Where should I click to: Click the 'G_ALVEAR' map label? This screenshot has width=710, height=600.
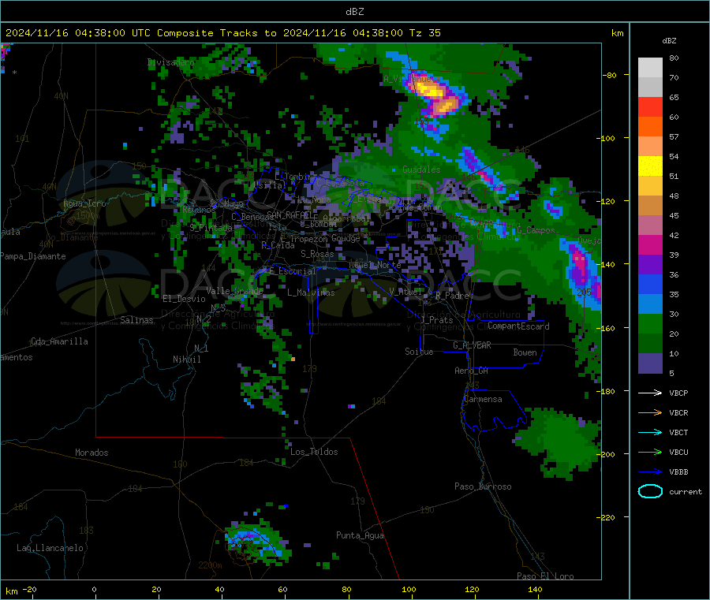click(472, 345)
